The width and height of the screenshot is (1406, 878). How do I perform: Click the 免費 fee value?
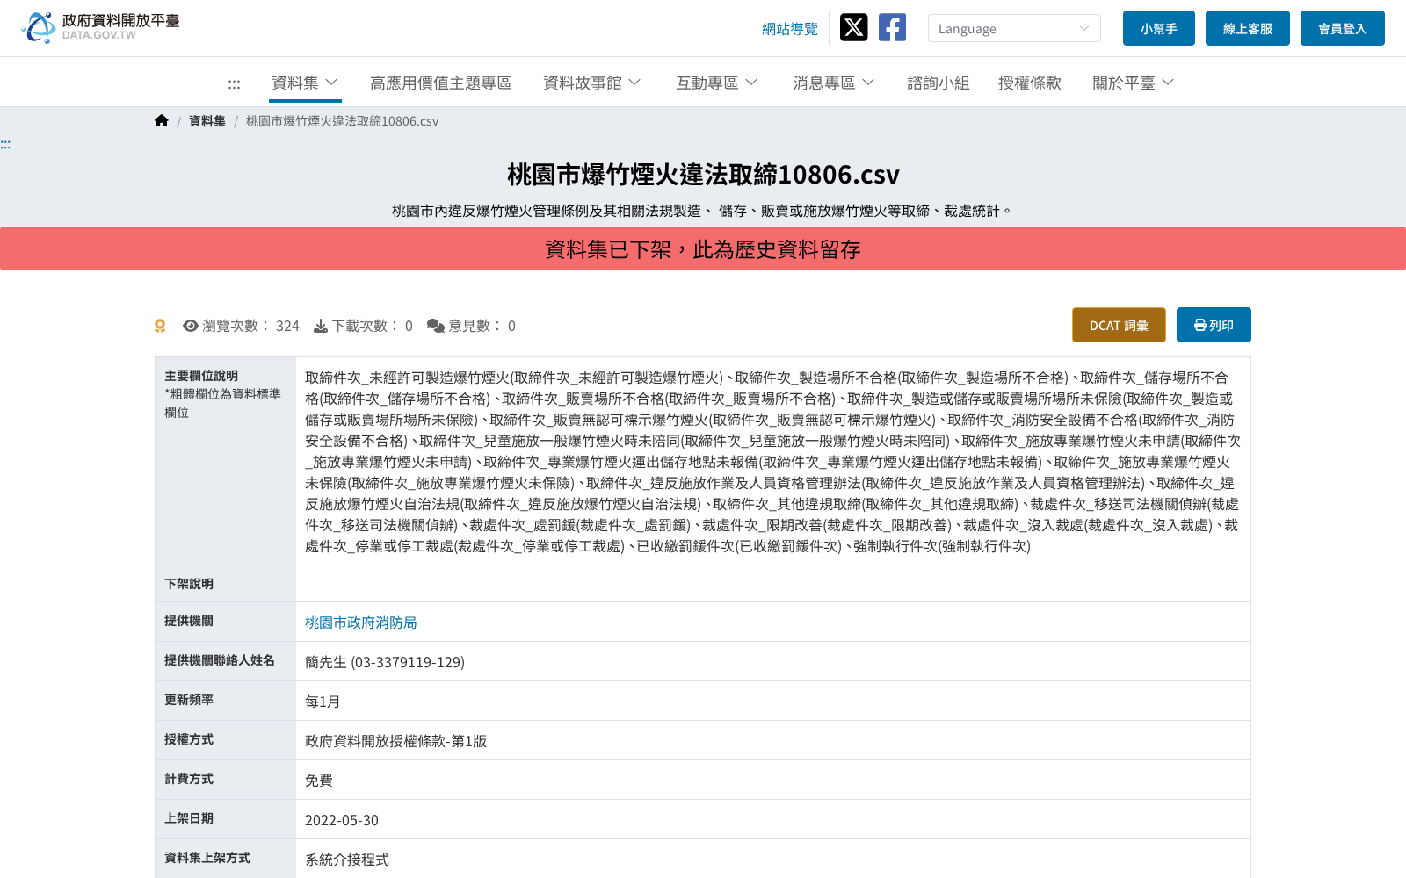[x=319, y=781]
